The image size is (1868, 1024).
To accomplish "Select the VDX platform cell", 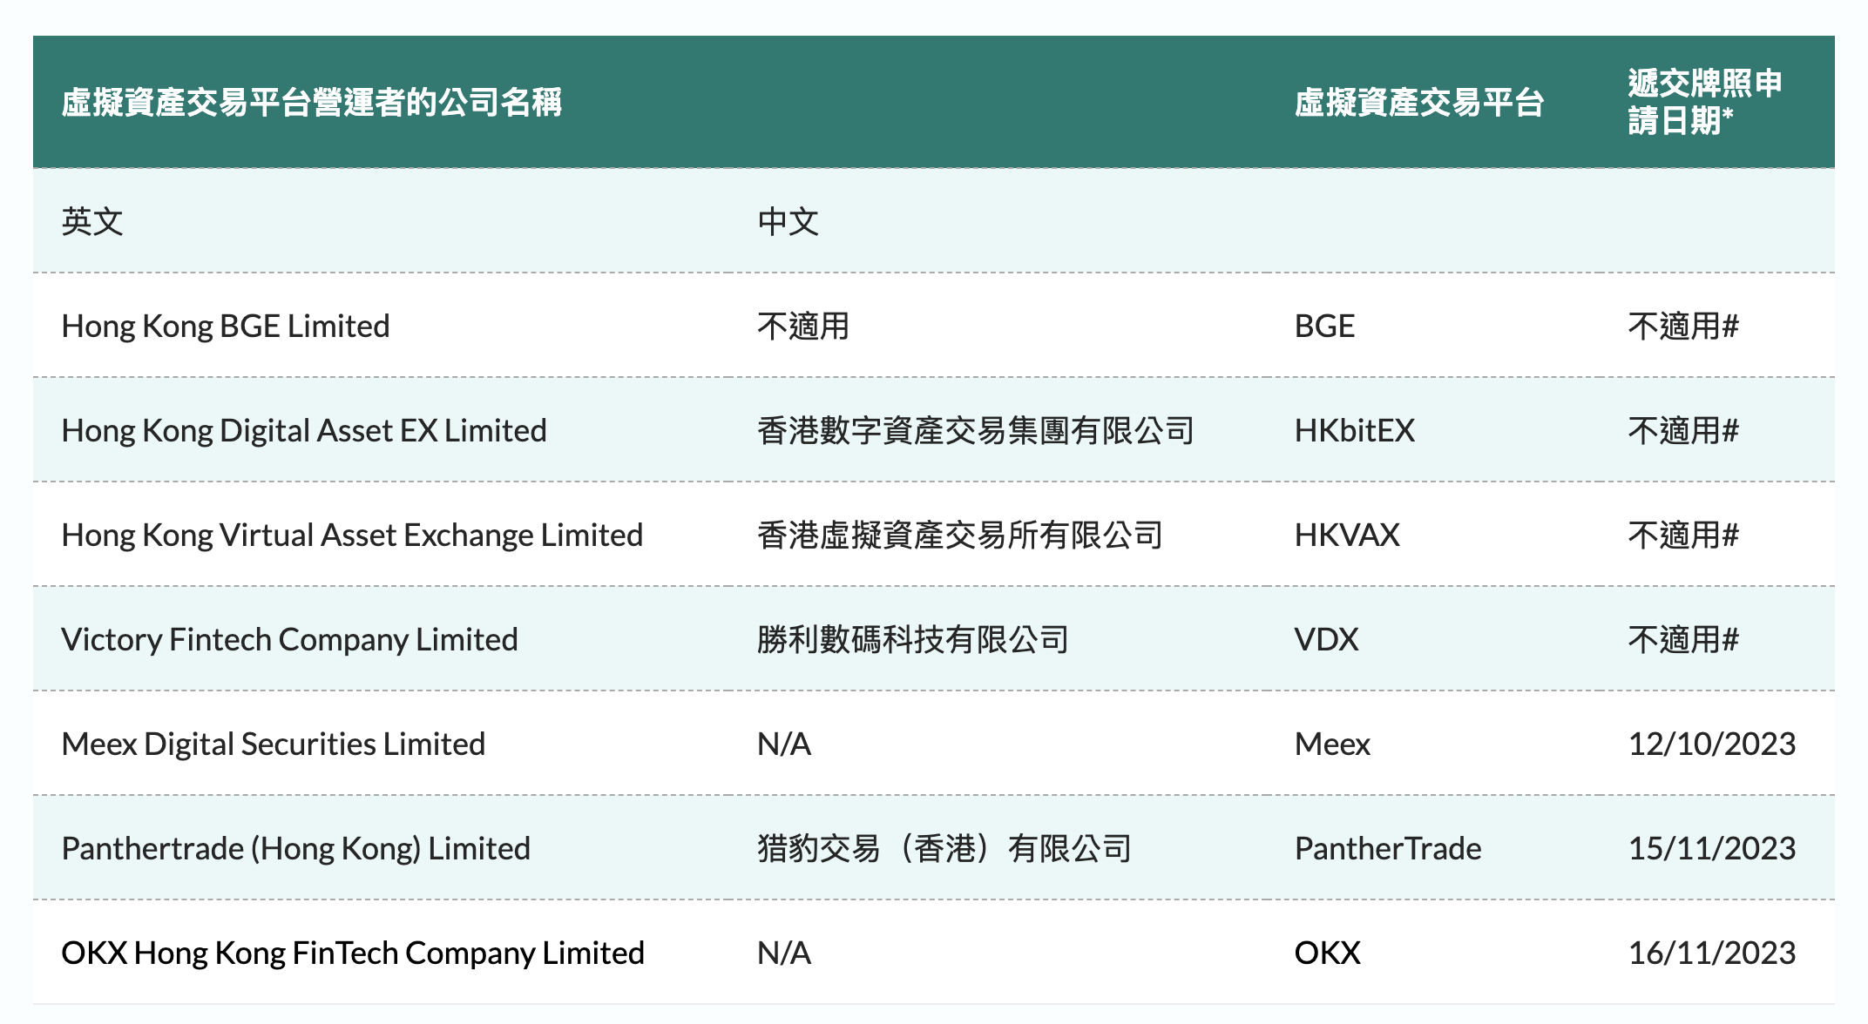I will 1326,640.
